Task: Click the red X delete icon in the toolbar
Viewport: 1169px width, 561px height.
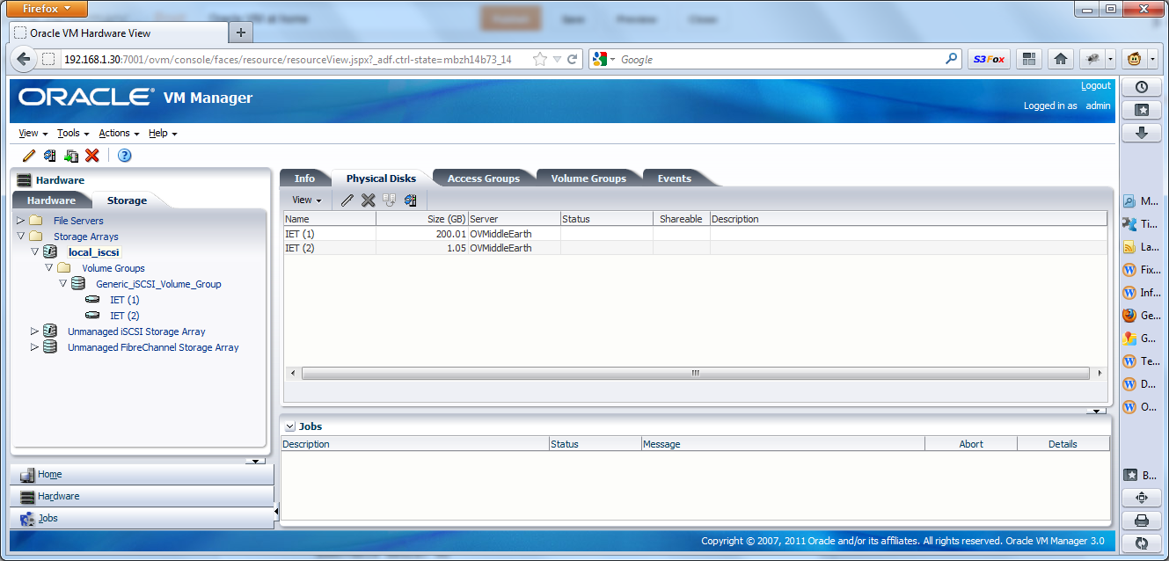Action: coord(91,155)
